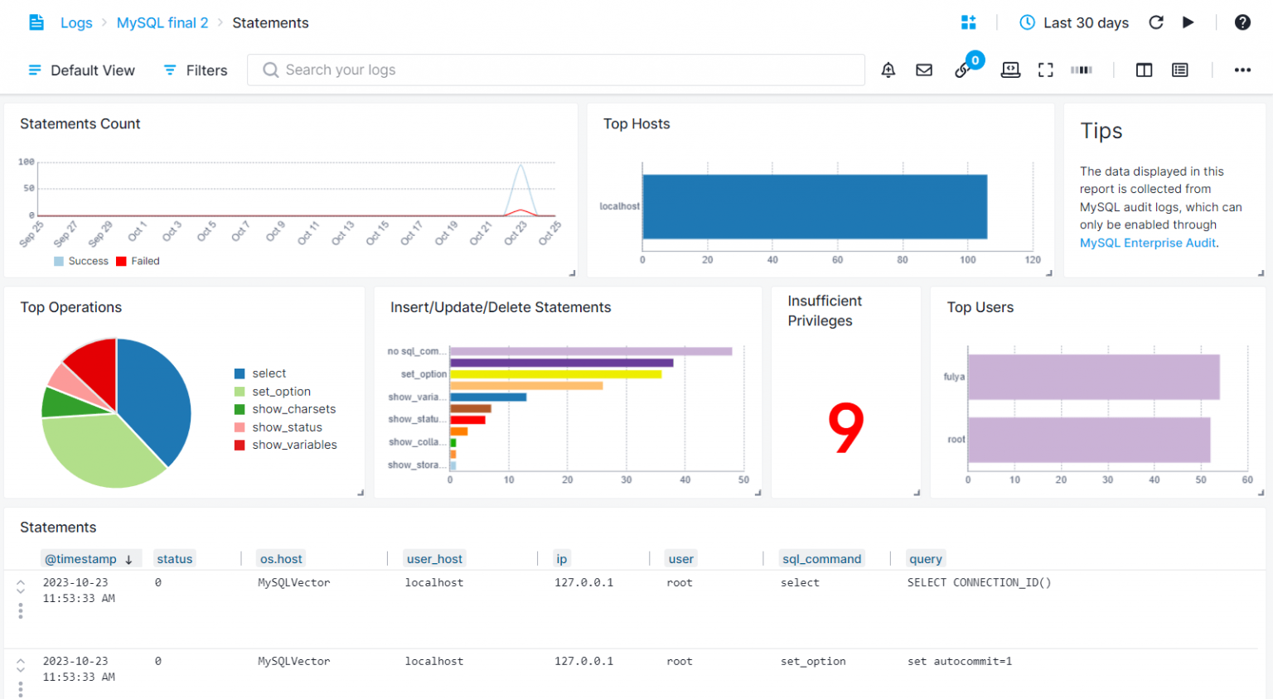Toggle the Success series in chart legend
The image size is (1273, 699).
pos(81,261)
